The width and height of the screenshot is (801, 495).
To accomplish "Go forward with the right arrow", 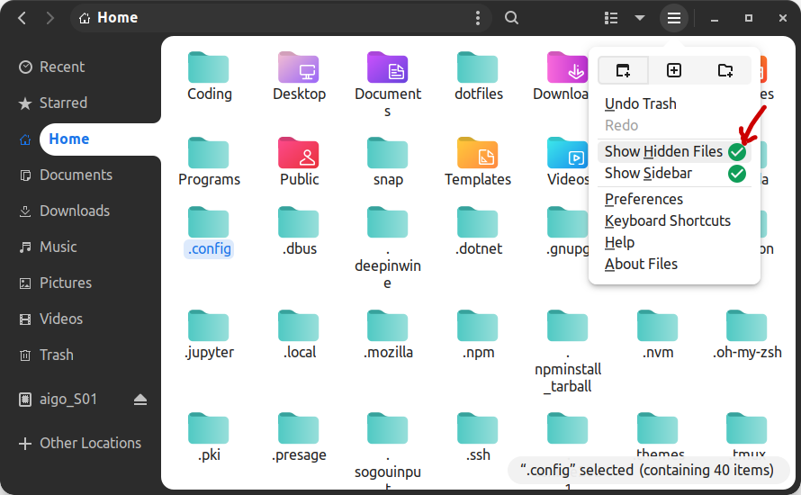I will tap(49, 18).
